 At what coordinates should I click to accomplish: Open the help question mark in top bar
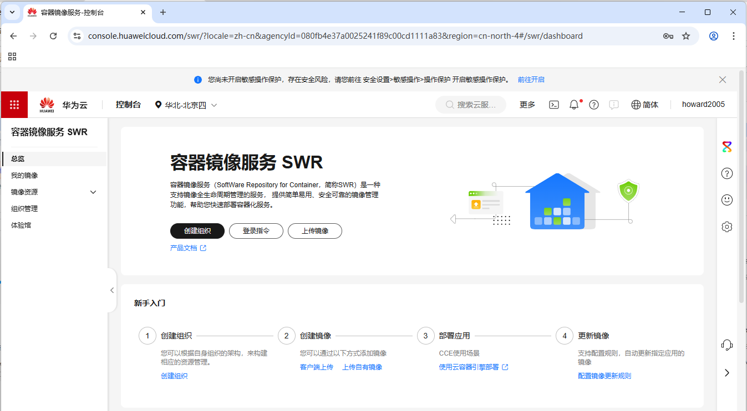point(594,105)
